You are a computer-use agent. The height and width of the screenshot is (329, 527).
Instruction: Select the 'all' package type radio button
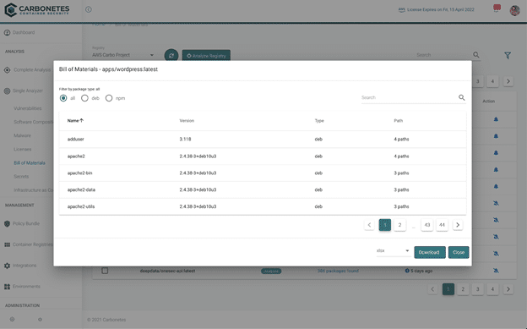pyautogui.click(x=63, y=98)
